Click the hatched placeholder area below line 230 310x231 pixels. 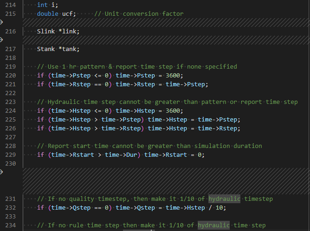pyautogui.click(x=166, y=181)
